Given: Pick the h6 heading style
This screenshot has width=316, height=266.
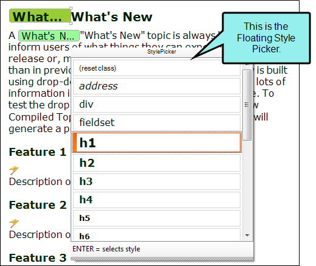Looking at the screenshot, I should (156, 234).
